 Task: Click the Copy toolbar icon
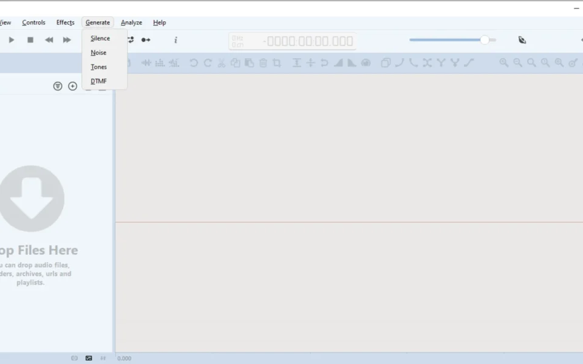[236, 62]
